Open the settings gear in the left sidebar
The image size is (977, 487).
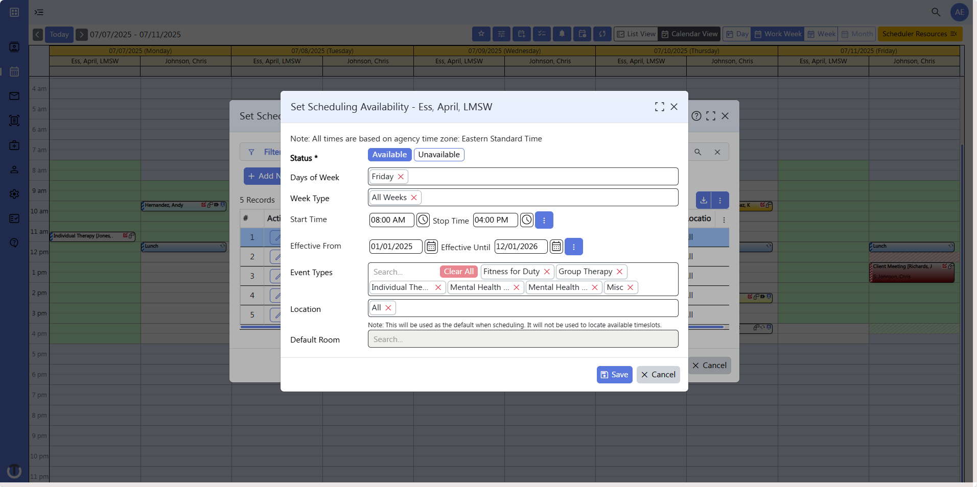(14, 194)
